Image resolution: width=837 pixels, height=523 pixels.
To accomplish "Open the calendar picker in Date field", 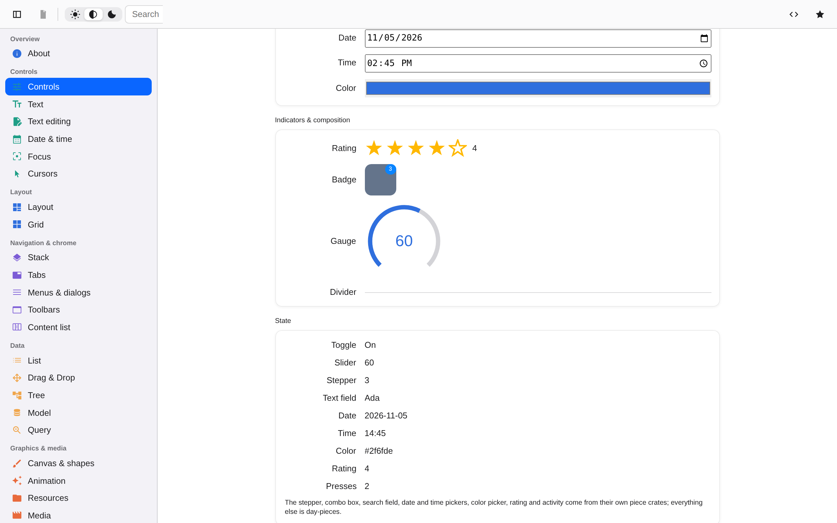I will pos(704,38).
